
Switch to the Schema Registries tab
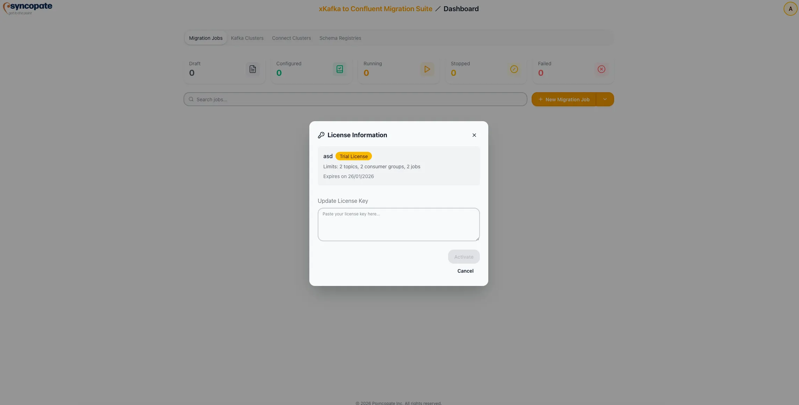[340, 38]
